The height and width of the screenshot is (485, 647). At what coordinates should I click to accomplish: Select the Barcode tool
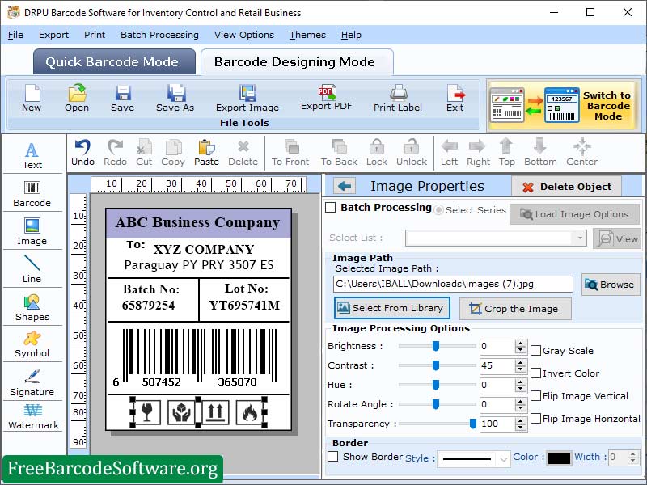[32, 192]
